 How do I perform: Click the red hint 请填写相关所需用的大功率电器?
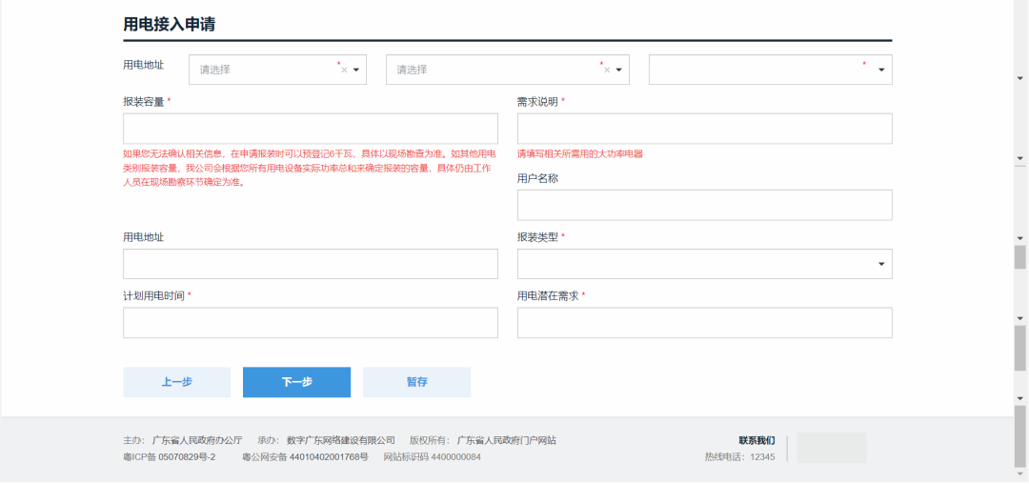(580, 154)
